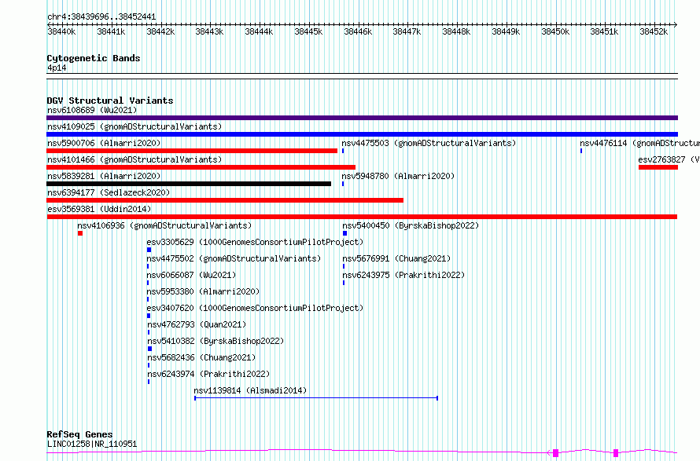Click the red esv2763827 variant bar

(658, 167)
